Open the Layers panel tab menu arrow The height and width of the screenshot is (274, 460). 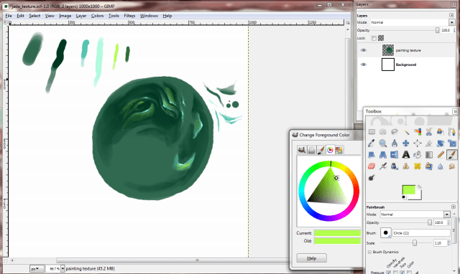(451, 15)
